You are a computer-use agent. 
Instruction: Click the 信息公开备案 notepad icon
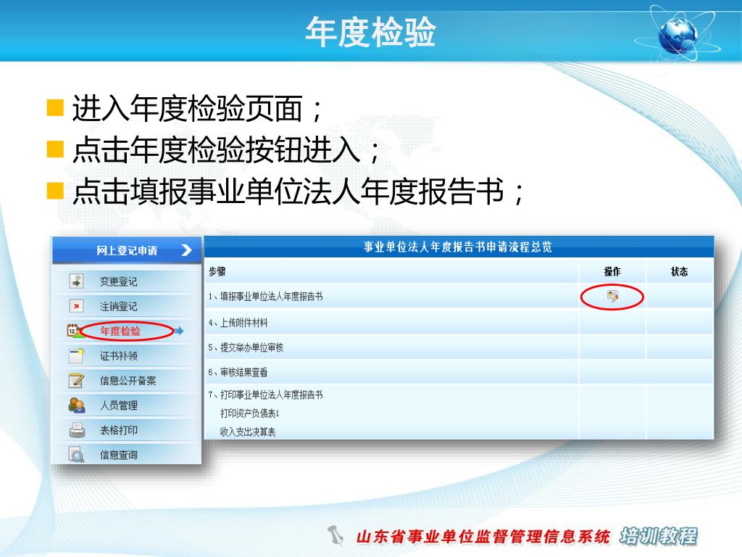click(76, 380)
